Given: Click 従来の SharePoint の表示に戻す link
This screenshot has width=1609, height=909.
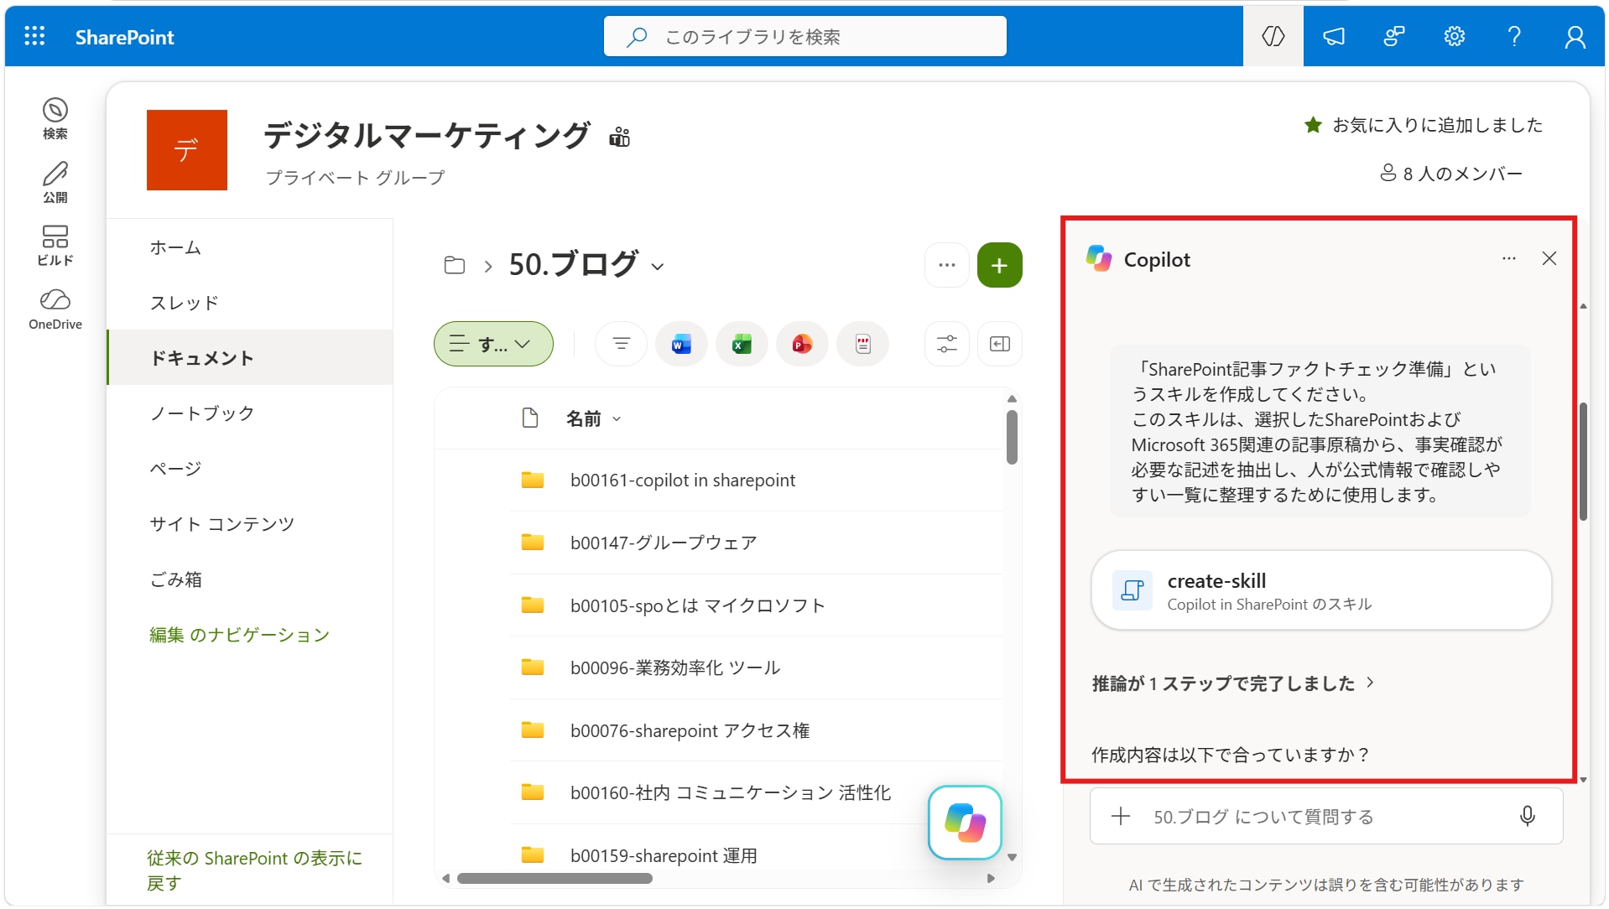Looking at the screenshot, I should (254, 870).
